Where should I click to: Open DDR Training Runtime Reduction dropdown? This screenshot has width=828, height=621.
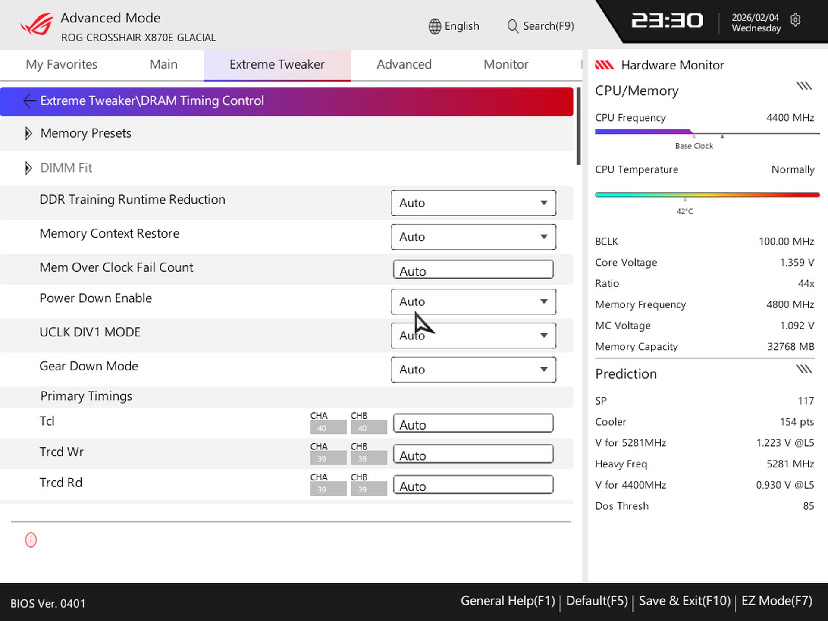pyautogui.click(x=474, y=203)
